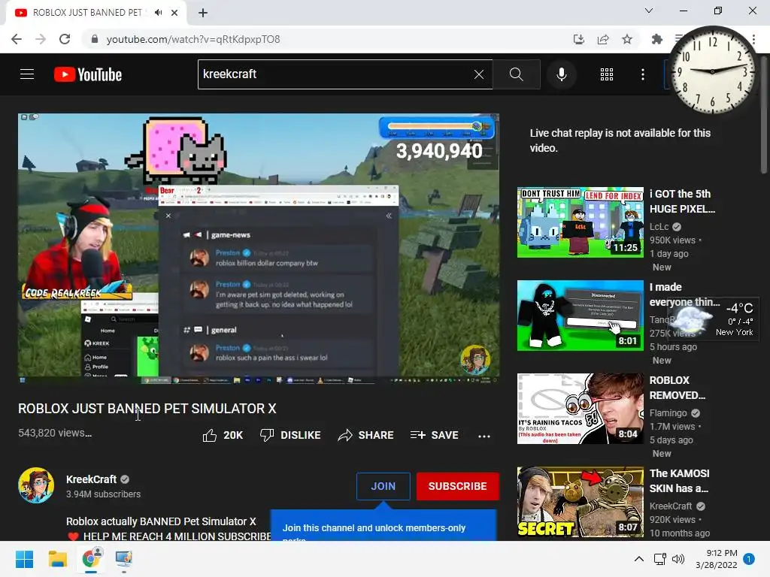Open KreekCraft channel avatar
Viewport: 770px width, 577px height.
pyautogui.click(x=36, y=485)
